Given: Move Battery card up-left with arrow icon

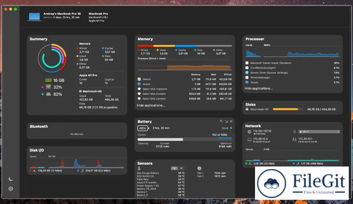Looking at the screenshot, I should 221,121.
